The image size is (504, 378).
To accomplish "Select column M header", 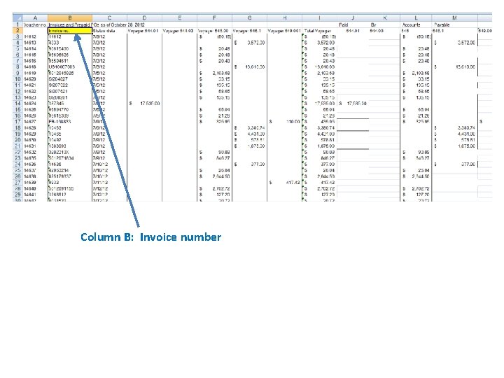I will point(454,18).
